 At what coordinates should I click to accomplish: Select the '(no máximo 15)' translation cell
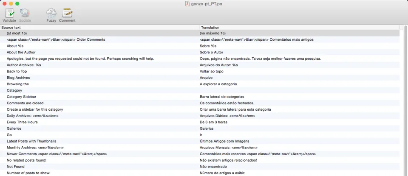click(x=212, y=33)
